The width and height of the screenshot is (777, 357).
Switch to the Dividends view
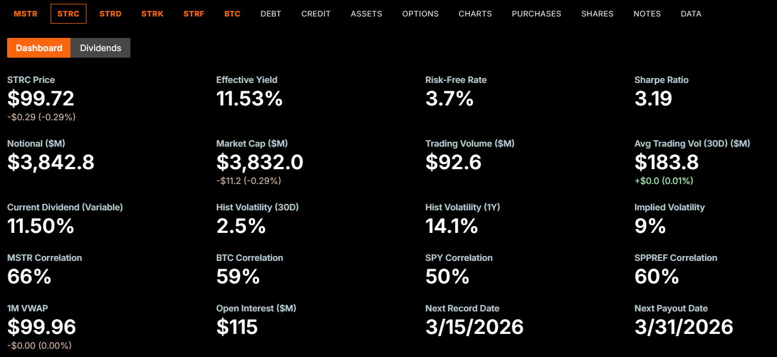pyautogui.click(x=101, y=48)
